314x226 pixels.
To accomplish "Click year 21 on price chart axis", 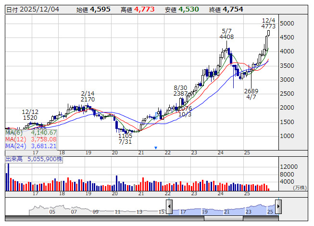I will click(141, 153).
